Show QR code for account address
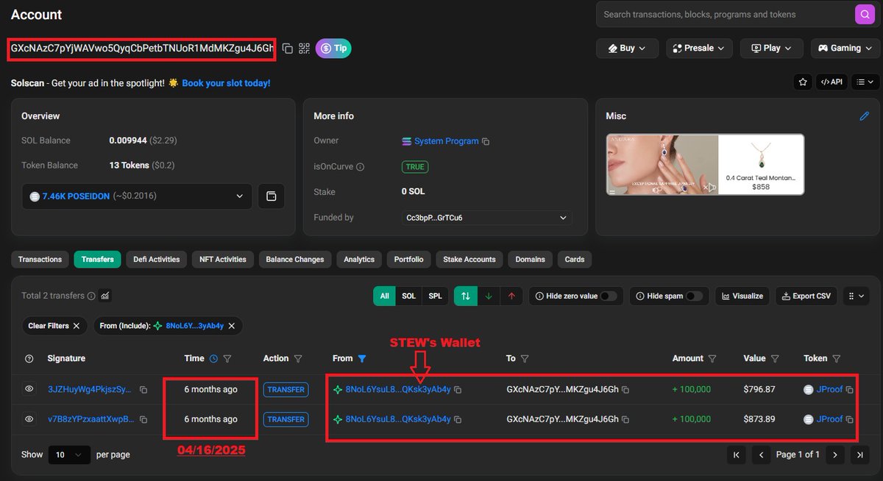 tap(305, 49)
